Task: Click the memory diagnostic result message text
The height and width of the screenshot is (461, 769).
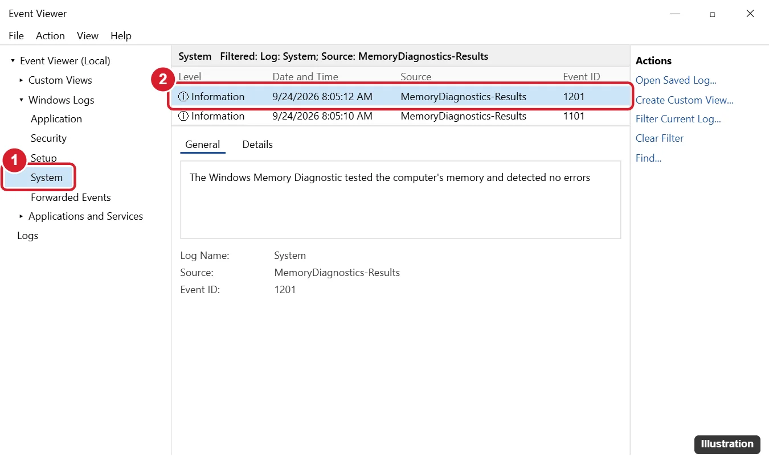Action: [390, 178]
